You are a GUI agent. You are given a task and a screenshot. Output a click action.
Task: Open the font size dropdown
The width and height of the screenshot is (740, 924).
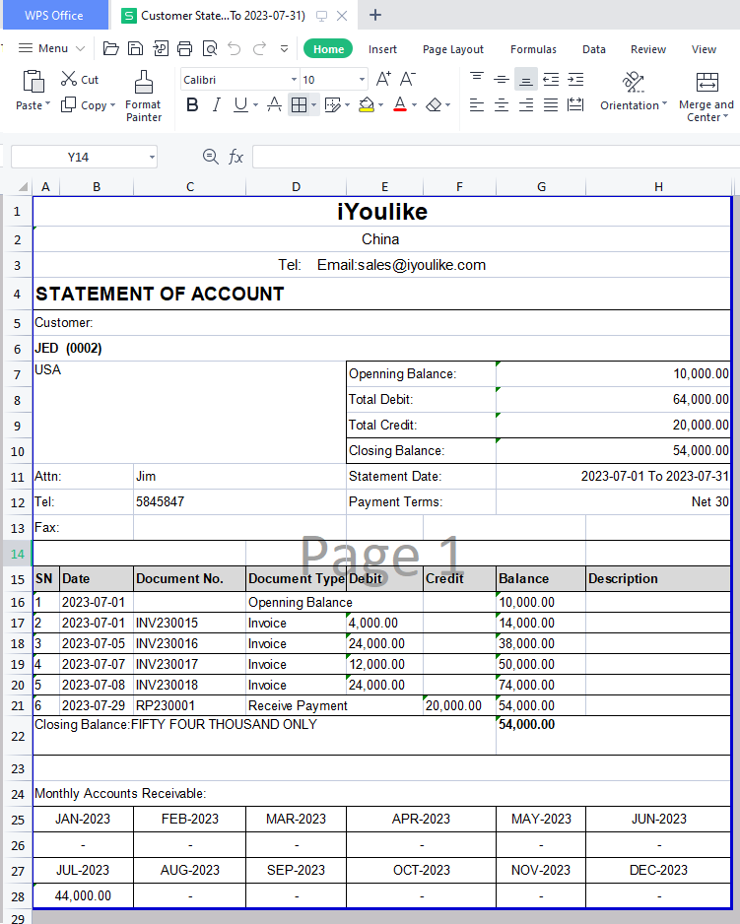tap(363, 80)
